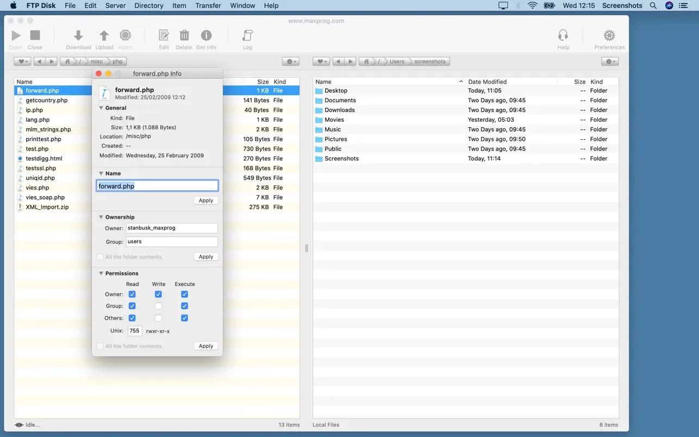Select the Screenshots folder in local files
The image size is (699, 437).
tap(341, 159)
